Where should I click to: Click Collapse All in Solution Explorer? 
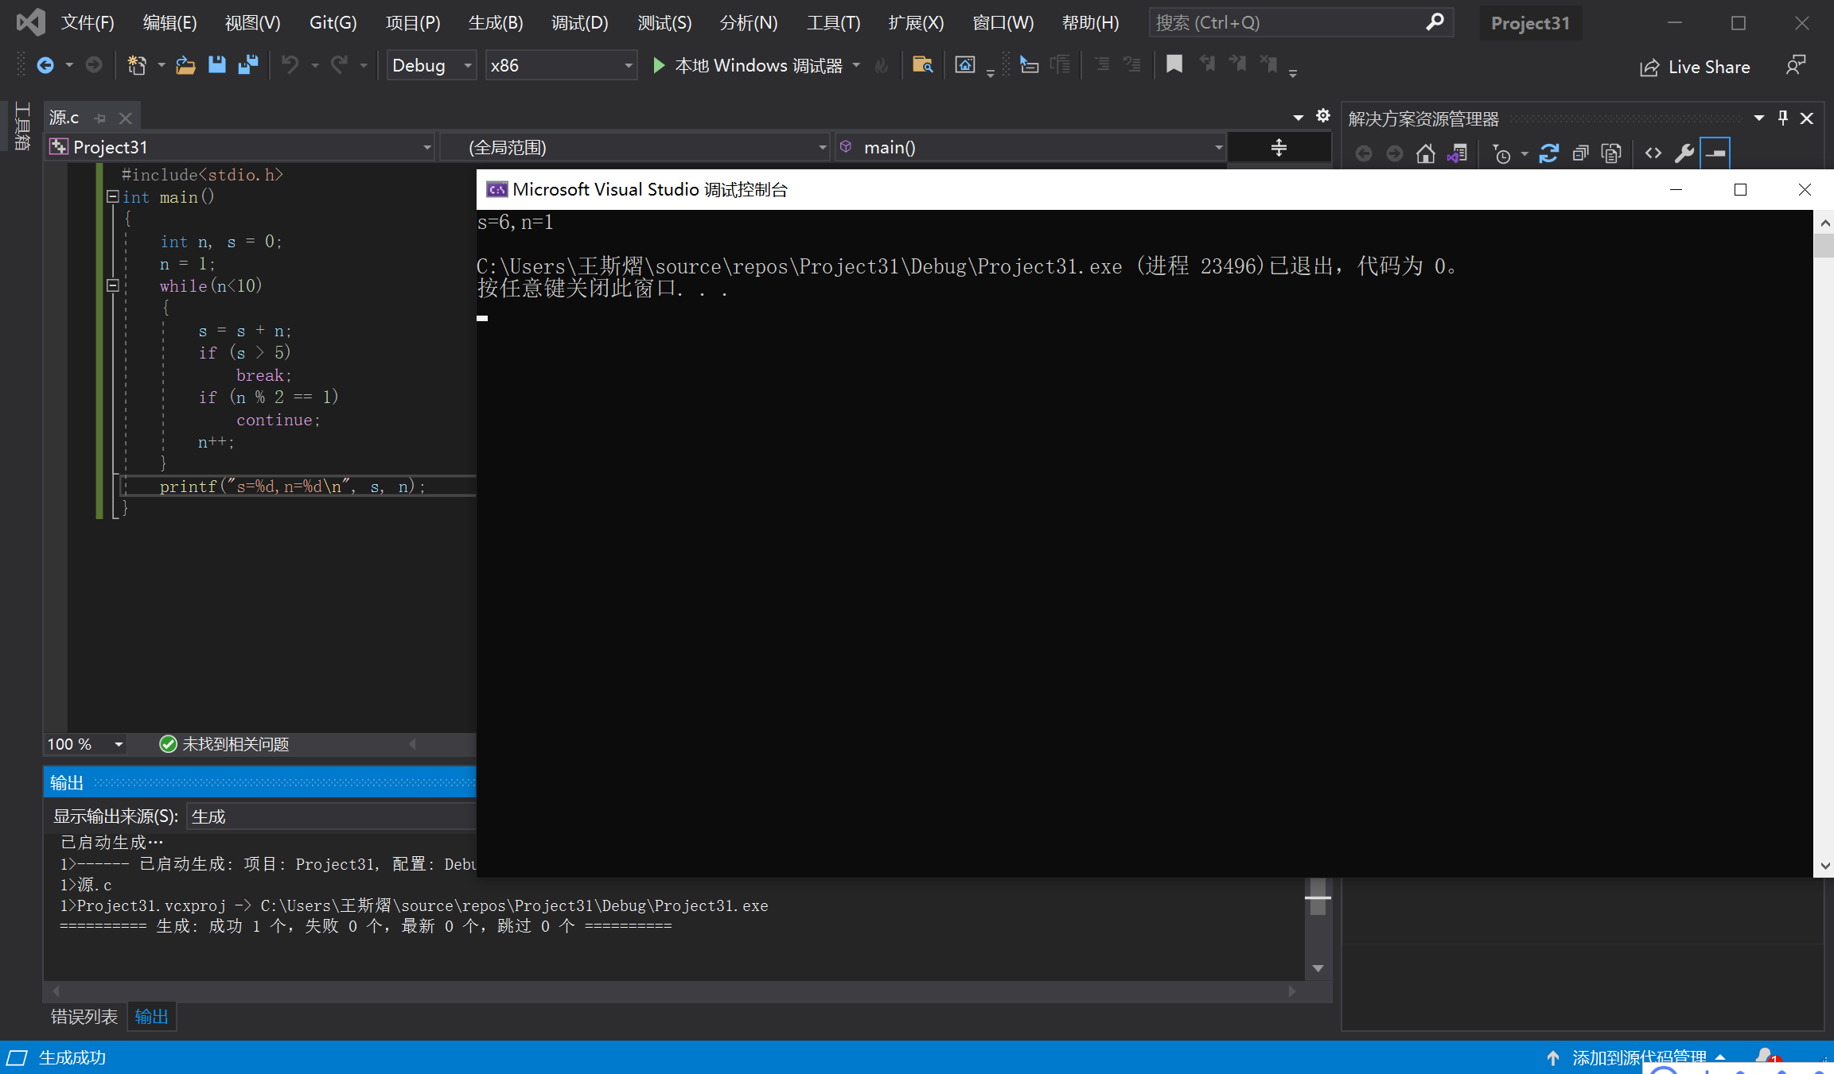(1580, 153)
